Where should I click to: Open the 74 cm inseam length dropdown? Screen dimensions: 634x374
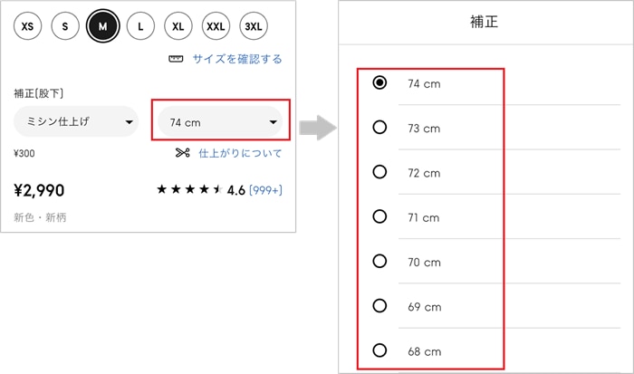220,121
